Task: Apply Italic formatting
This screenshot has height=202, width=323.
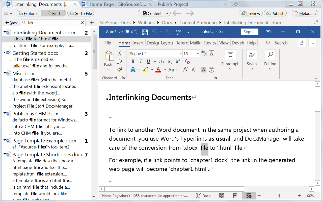Action: (x=141, y=62)
